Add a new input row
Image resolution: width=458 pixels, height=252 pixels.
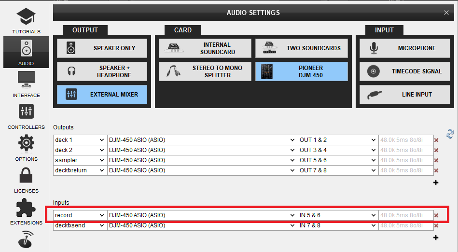(436, 238)
